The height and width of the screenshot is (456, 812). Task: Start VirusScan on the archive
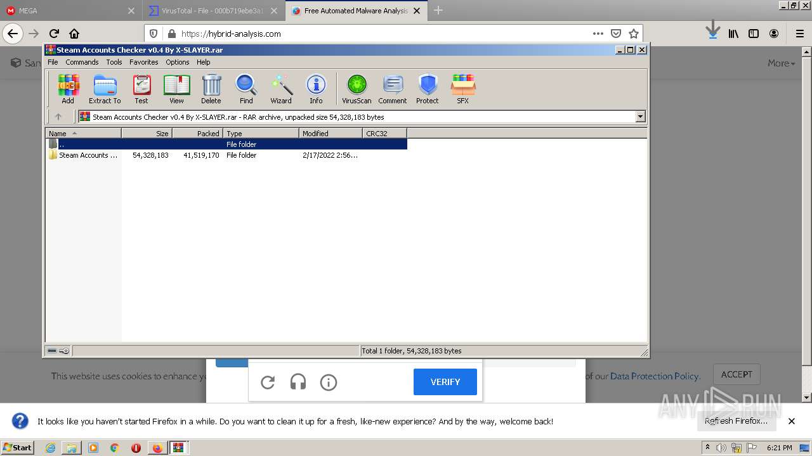[x=357, y=89]
